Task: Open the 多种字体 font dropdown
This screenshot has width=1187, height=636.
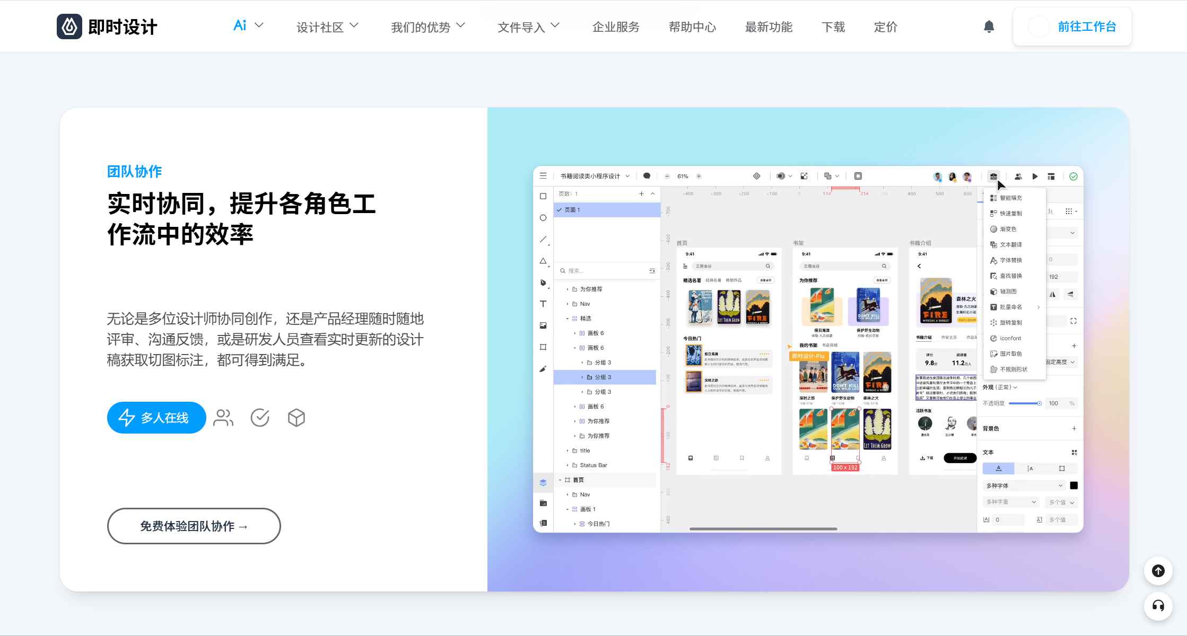Action: tap(1024, 485)
